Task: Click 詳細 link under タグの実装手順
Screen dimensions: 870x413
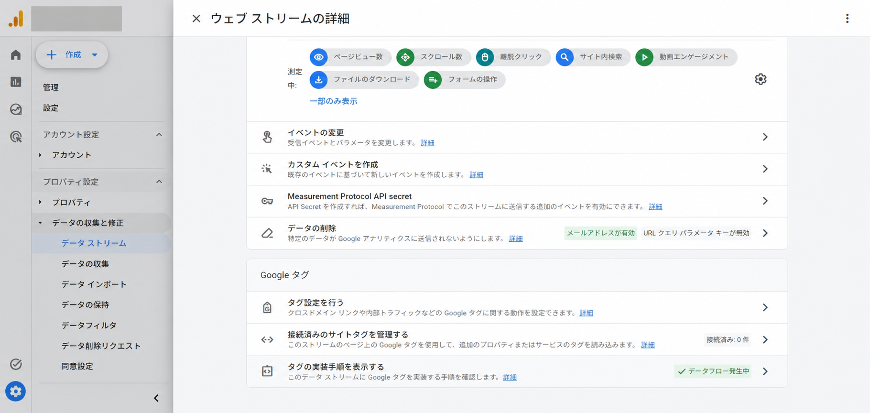Action: coord(510,377)
